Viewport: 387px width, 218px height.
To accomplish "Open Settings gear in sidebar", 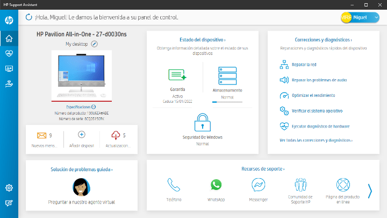I will (9, 188).
